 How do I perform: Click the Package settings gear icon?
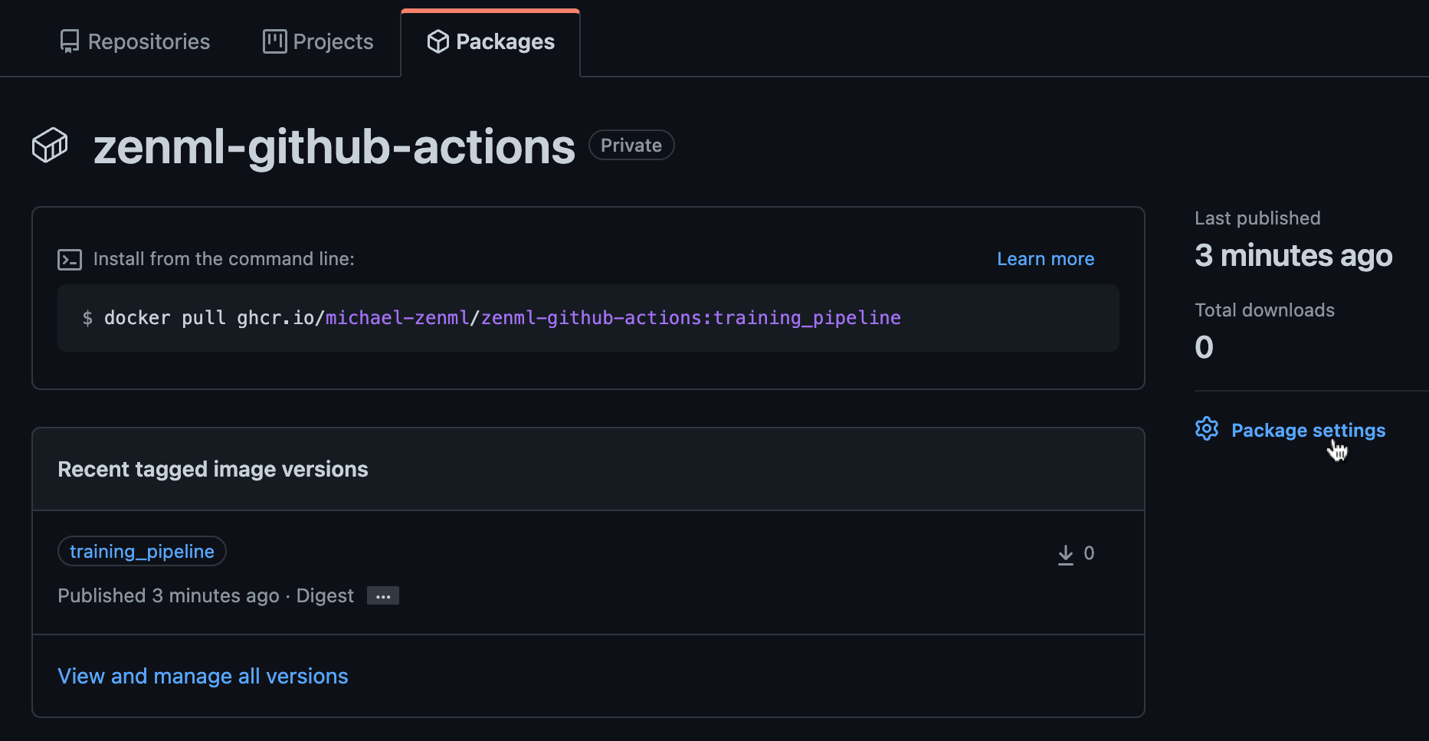point(1207,429)
